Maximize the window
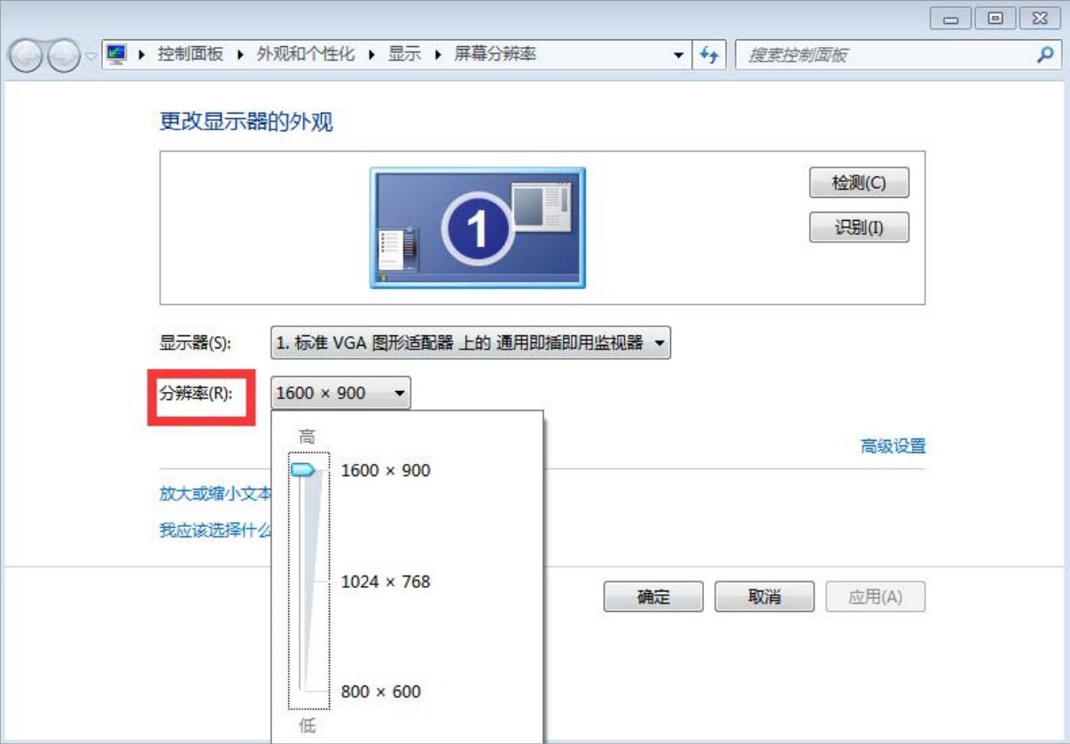The height and width of the screenshot is (744, 1070). pos(995,18)
